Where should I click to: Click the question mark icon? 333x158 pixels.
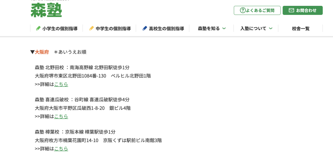(x=243, y=10)
